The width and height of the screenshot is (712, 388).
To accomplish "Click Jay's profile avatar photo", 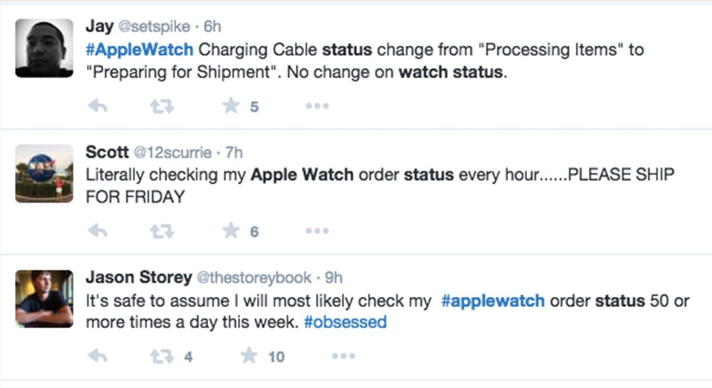I will point(44,48).
